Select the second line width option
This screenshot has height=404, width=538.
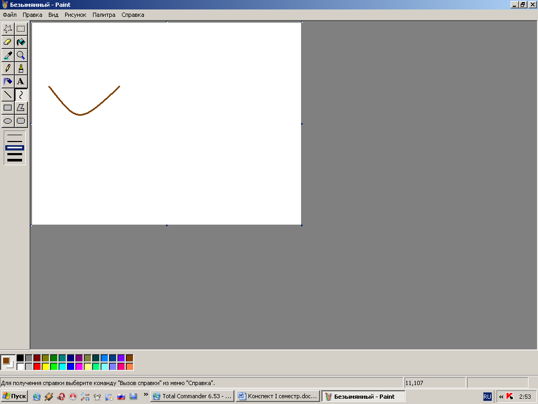[15, 141]
